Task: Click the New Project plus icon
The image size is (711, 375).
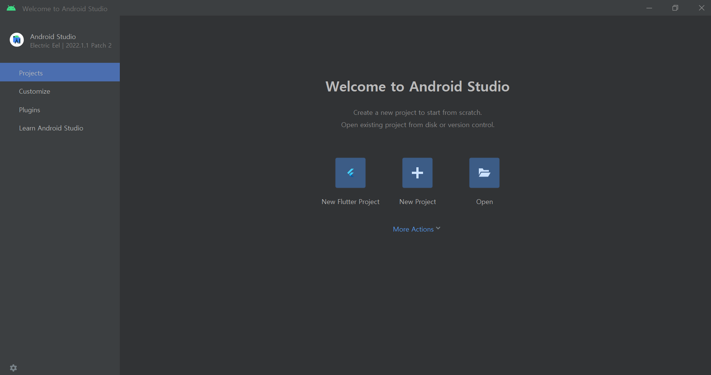Action: click(x=417, y=173)
